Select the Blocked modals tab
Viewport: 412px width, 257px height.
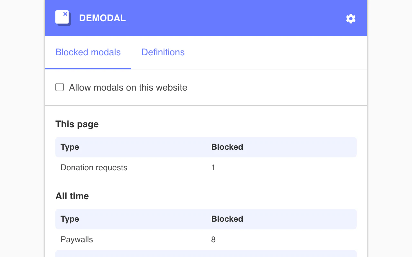click(x=88, y=52)
